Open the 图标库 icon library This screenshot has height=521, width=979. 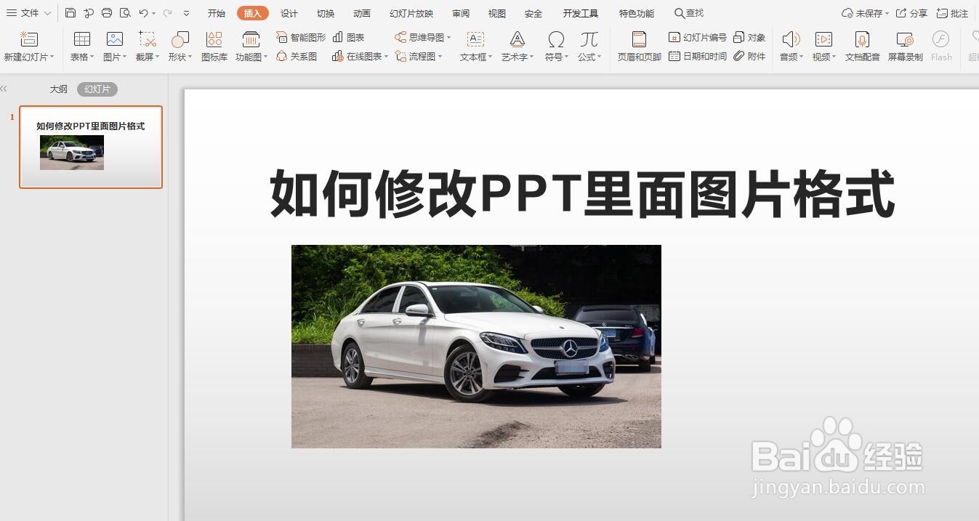[214, 47]
